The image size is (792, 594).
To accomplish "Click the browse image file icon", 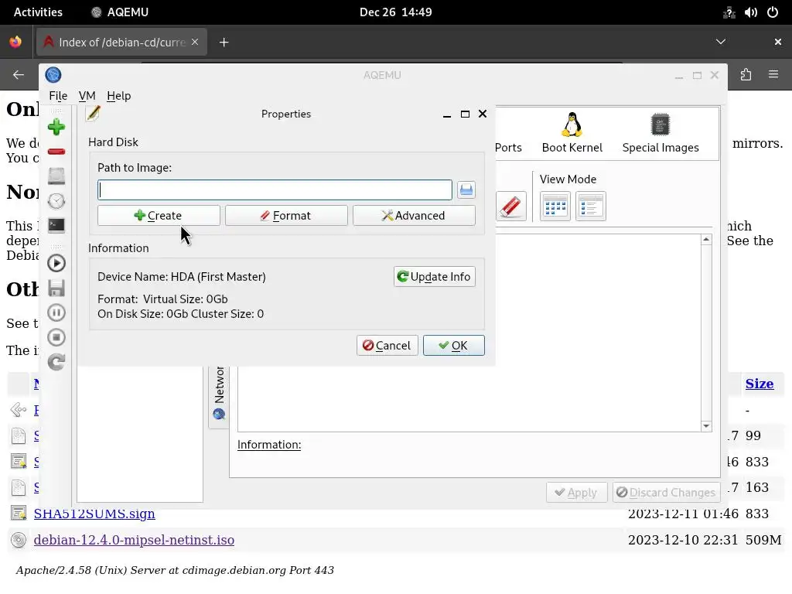I will [x=466, y=190].
